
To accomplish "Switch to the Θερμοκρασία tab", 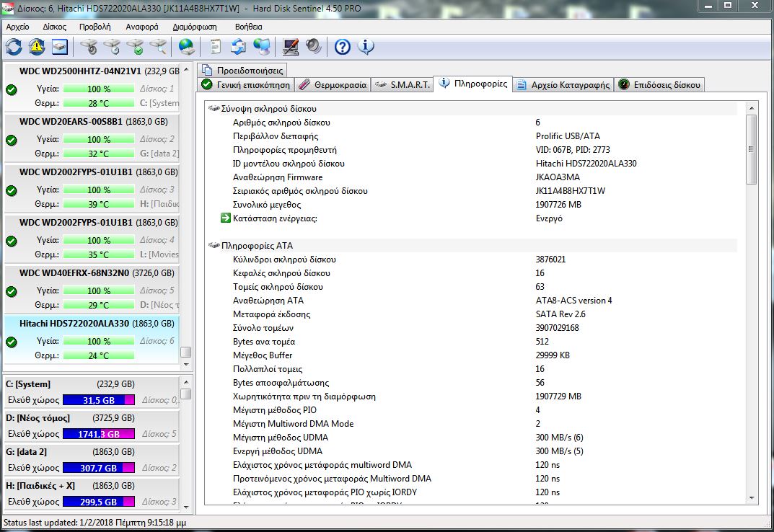I will point(332,84).
